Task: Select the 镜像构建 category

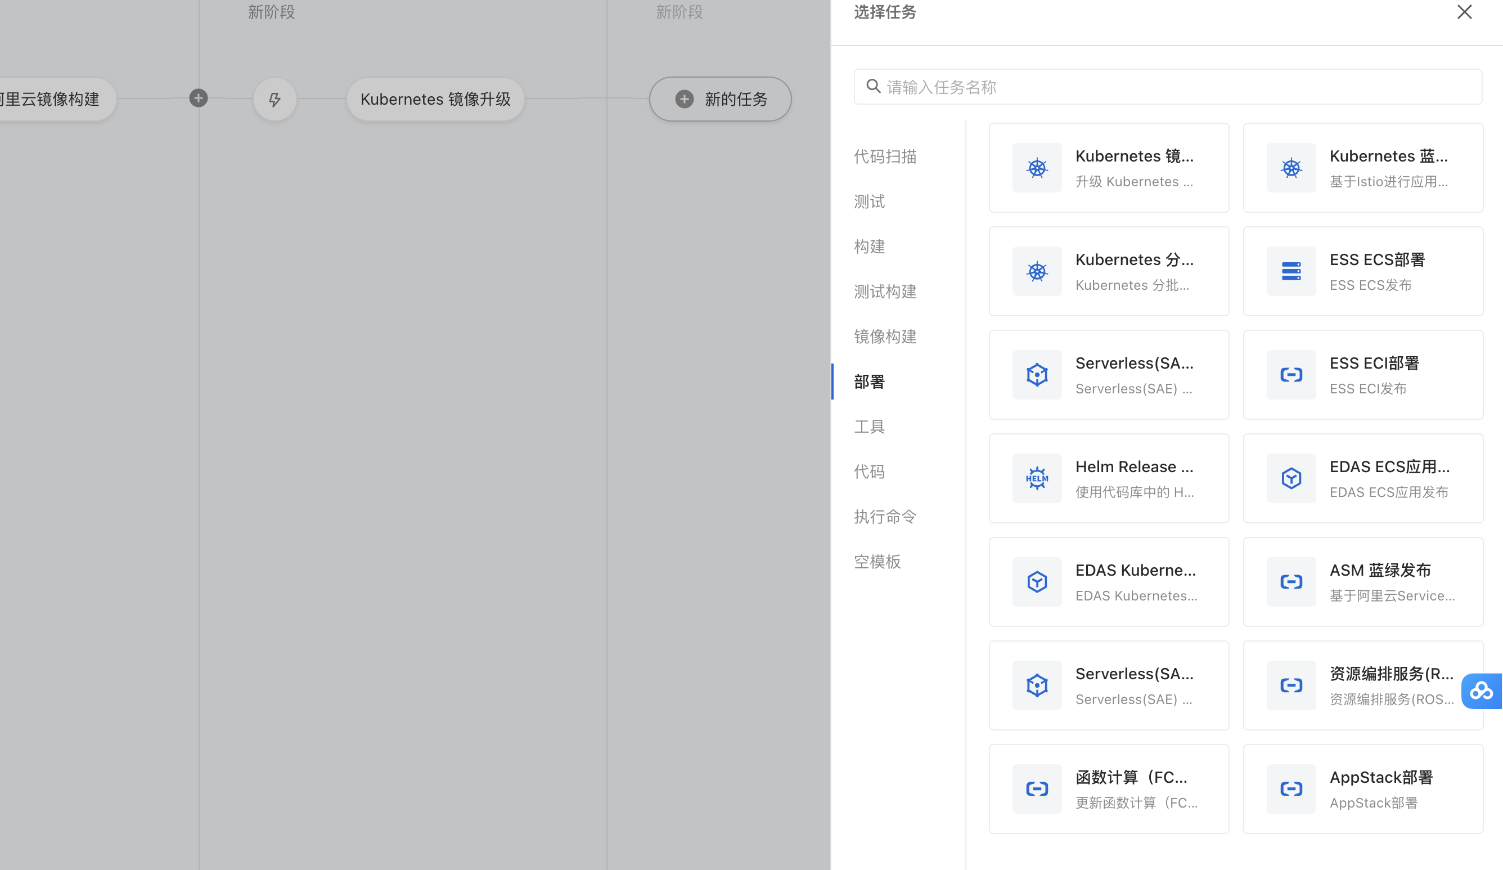Action: point(885,337)
